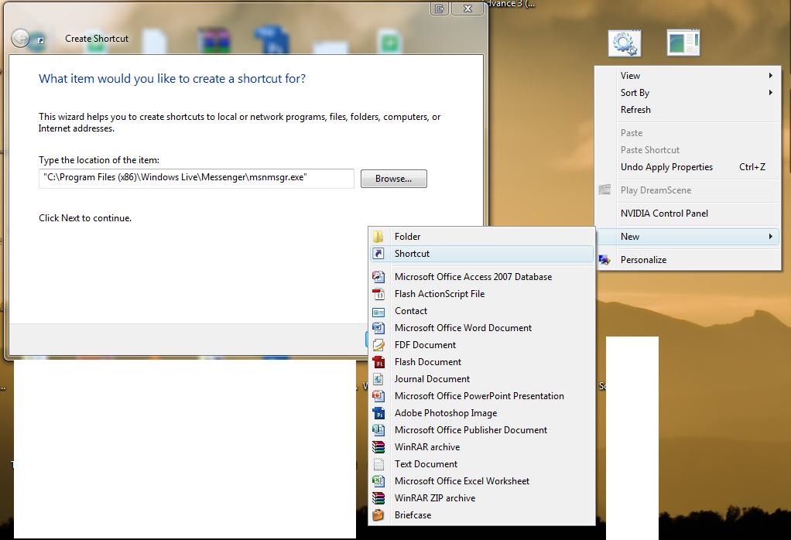
Task: Create an Adobe Photoshop Image
Action: 481,413
